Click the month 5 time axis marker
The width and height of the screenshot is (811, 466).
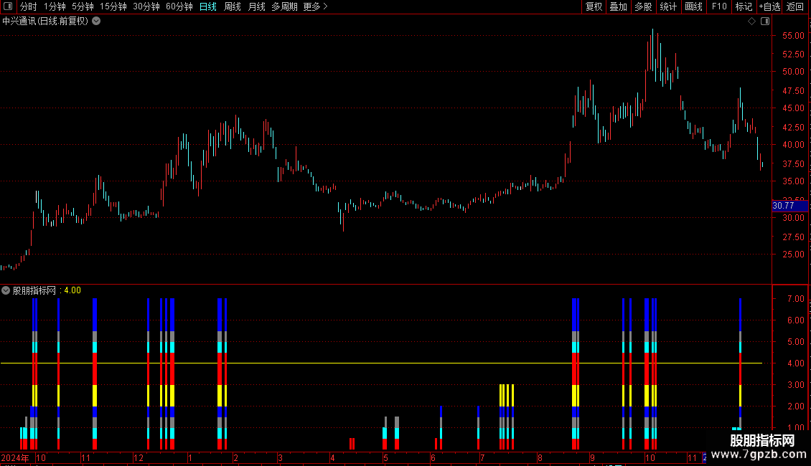(386, 457)
